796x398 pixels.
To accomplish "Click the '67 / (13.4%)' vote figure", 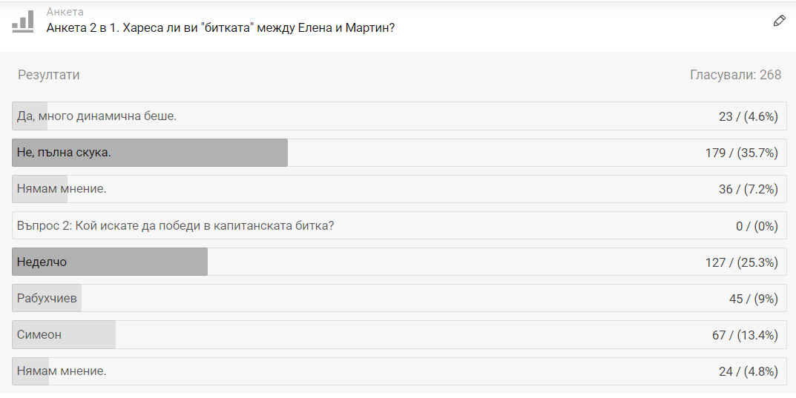I will (x=744, y=335).
